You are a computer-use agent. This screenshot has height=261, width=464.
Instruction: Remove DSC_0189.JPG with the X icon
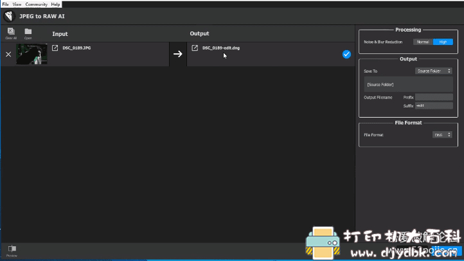coord(8,55)
